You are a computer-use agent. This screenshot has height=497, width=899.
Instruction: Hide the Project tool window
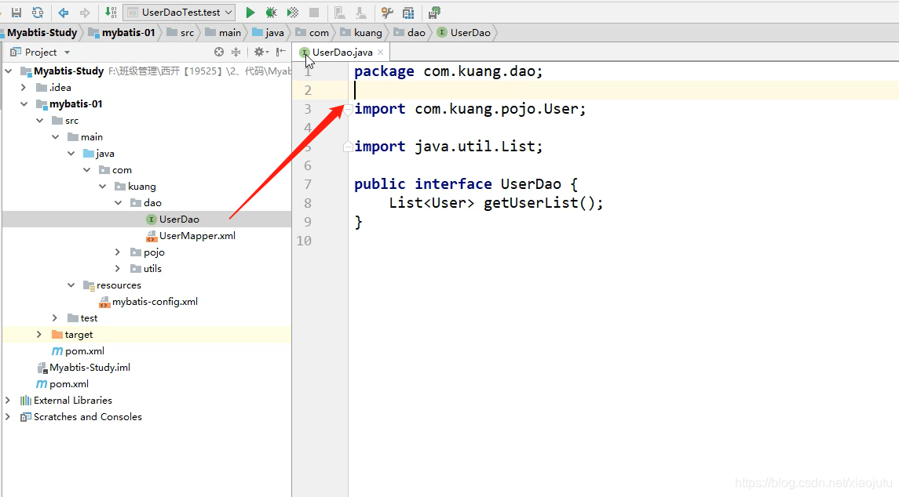click(x=280, y=52)
